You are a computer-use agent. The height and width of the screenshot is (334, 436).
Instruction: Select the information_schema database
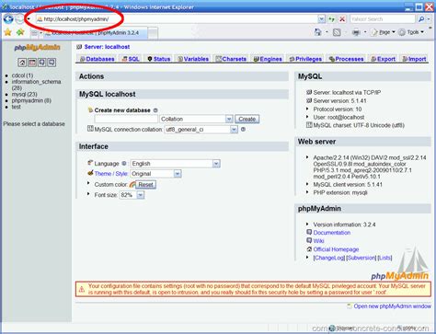(x=36, y=85)
